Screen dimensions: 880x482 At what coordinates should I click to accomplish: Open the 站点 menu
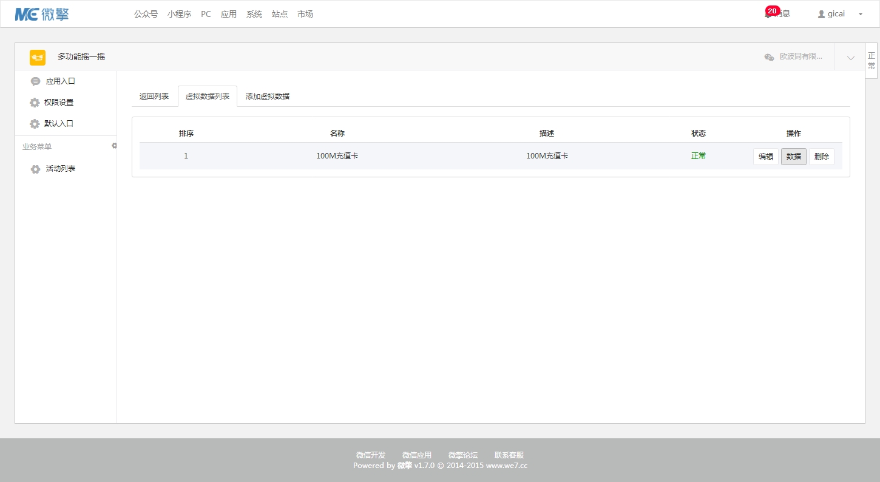point(280,14)
